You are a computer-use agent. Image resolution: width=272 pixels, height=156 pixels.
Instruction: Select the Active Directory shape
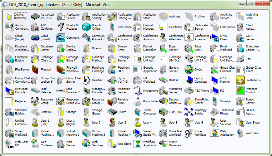pyautogui.click(x=10, y=17)
